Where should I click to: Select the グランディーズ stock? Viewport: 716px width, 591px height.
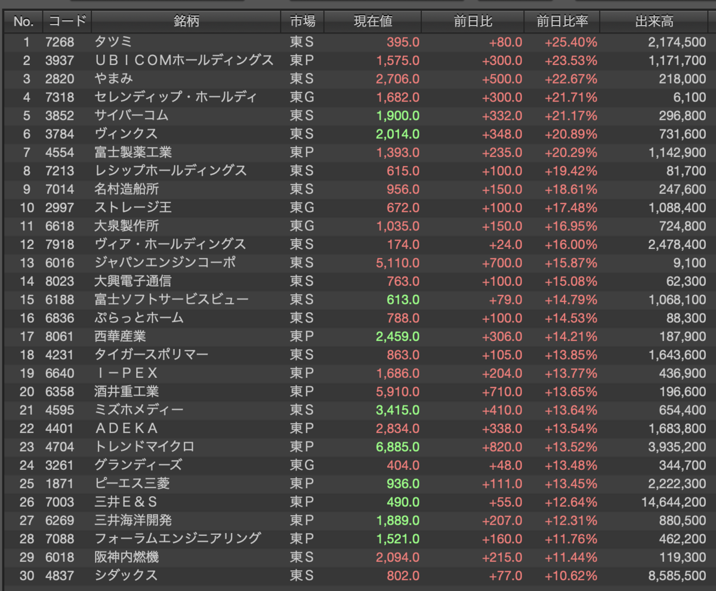[138, 465]
